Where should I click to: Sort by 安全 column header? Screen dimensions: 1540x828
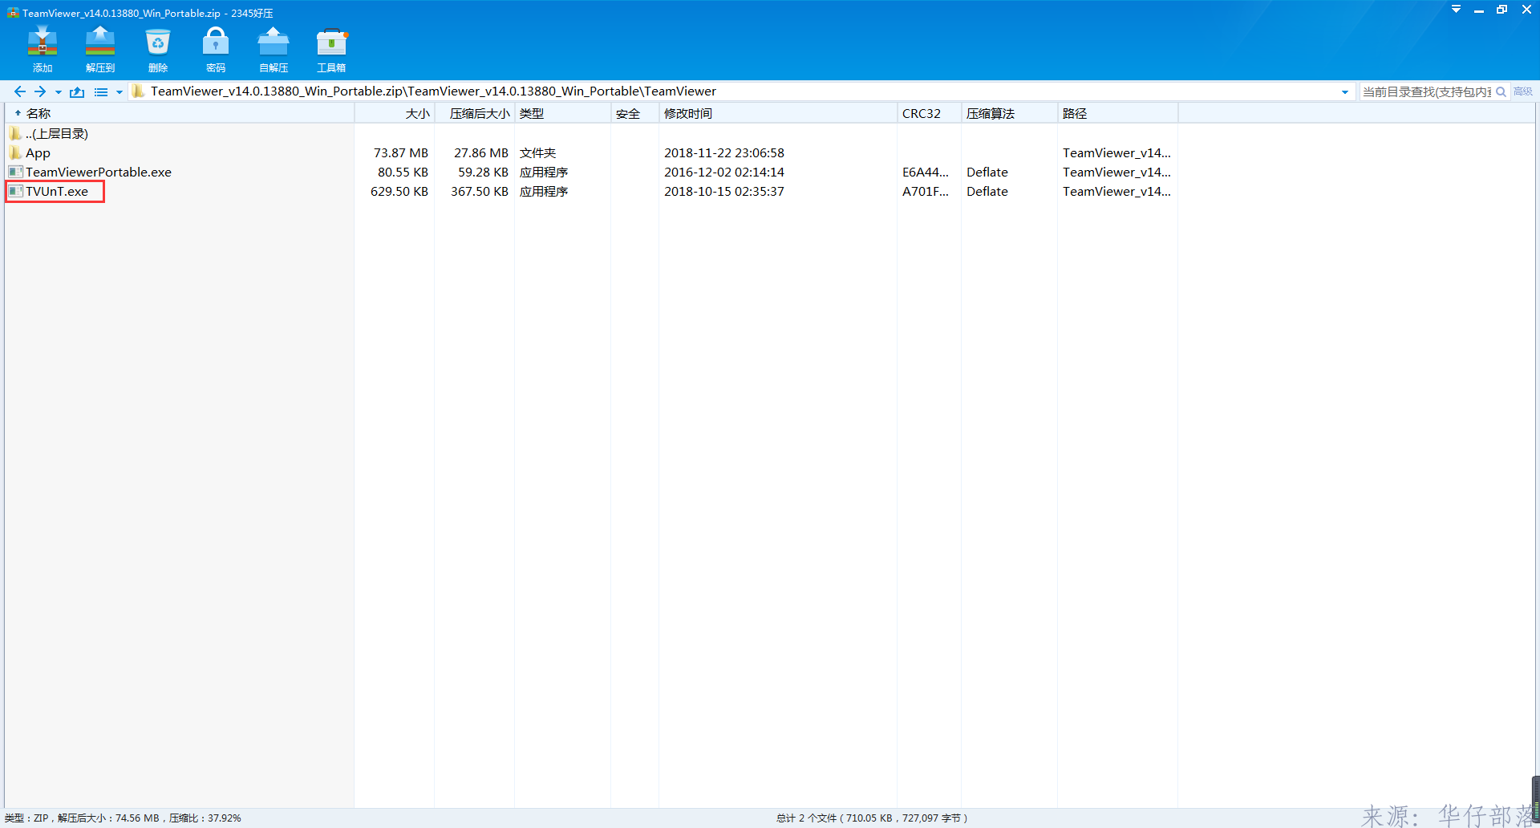[634, 113]
